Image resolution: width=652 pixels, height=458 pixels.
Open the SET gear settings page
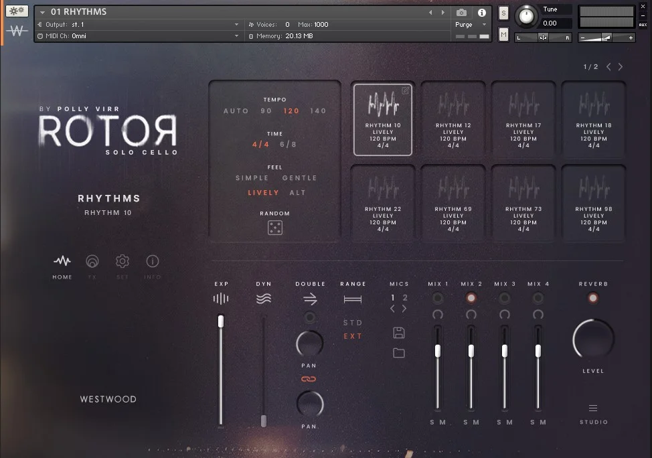click(x=123, y=261)
